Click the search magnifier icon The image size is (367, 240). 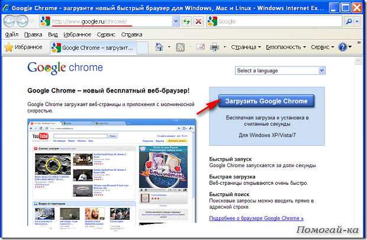coord(349,21)
